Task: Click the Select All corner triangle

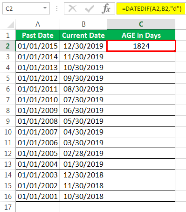Action: pyautogui.click(x=11, y=25)
